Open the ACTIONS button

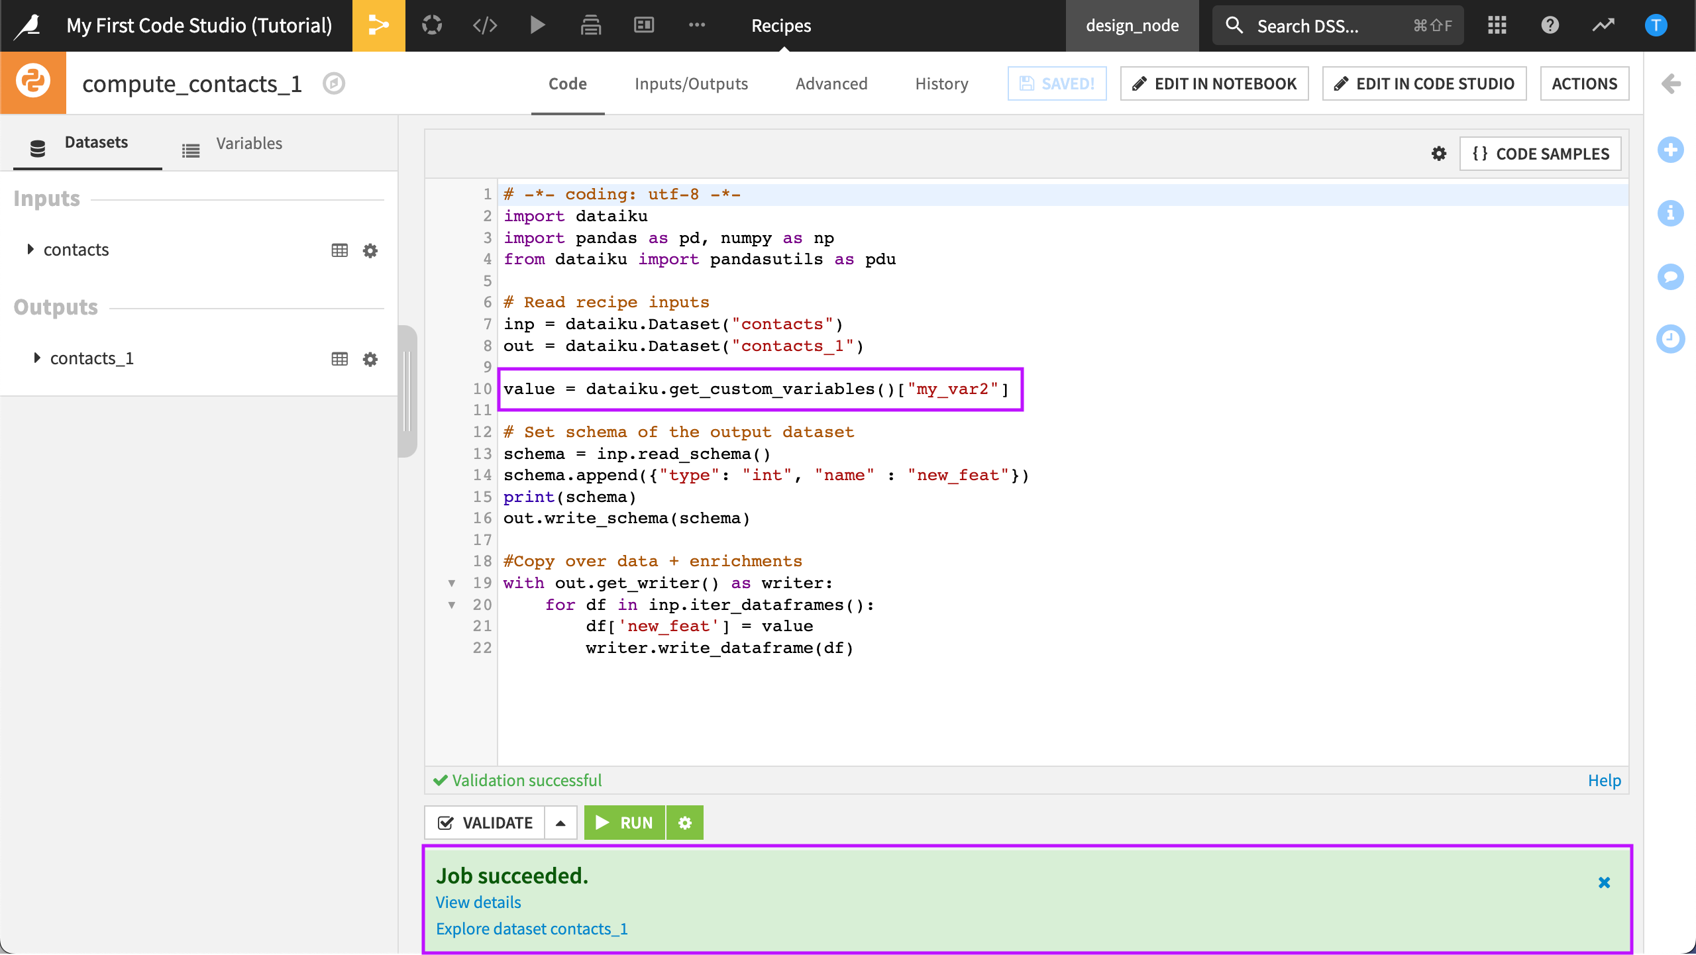click(x=1585, y=83)
